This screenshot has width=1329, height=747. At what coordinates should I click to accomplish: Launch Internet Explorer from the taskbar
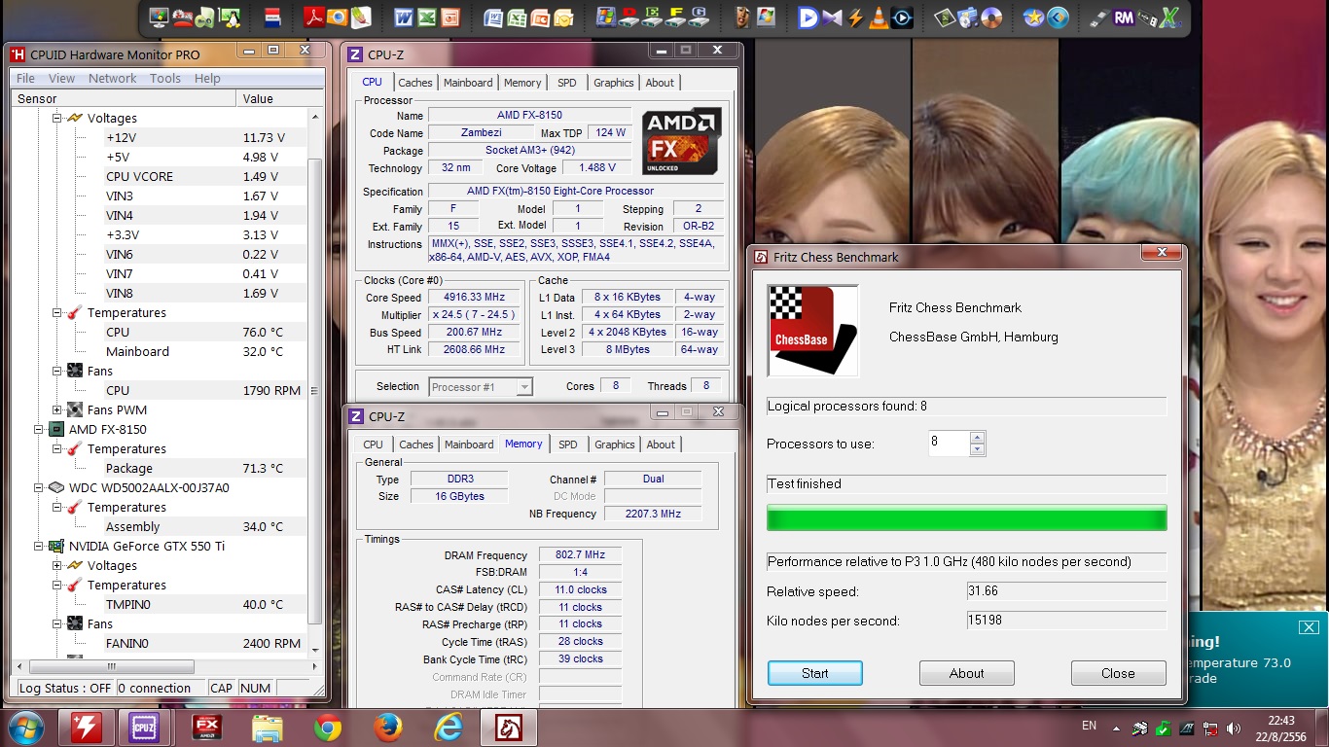(x=449, y=727)
